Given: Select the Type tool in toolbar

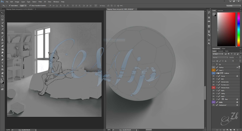Looking at the screenshot, I should point(2,63).
